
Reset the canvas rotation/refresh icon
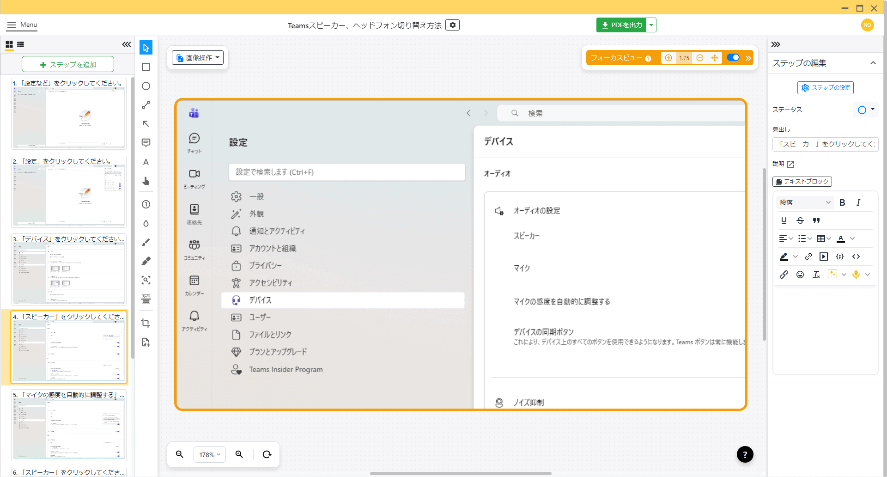[x=267, y=454]
